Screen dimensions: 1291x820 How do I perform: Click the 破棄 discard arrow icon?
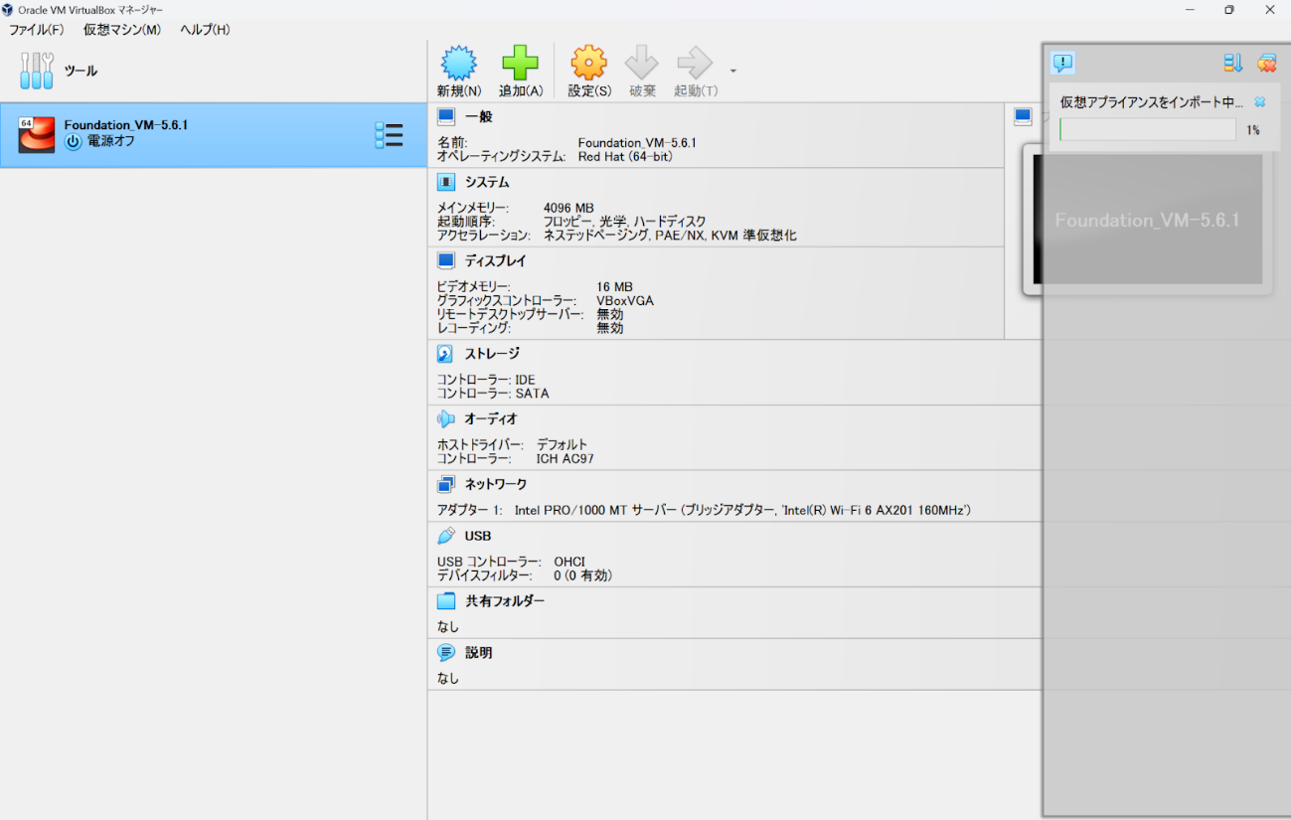(642, 63)
